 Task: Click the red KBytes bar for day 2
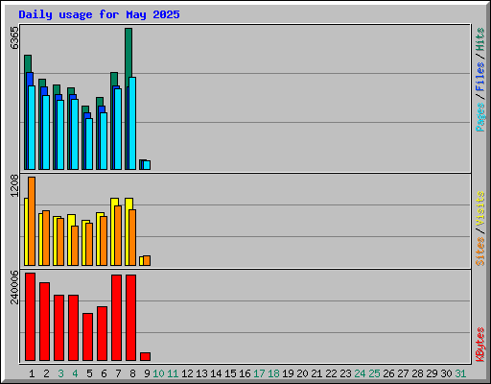click(44, 322)
